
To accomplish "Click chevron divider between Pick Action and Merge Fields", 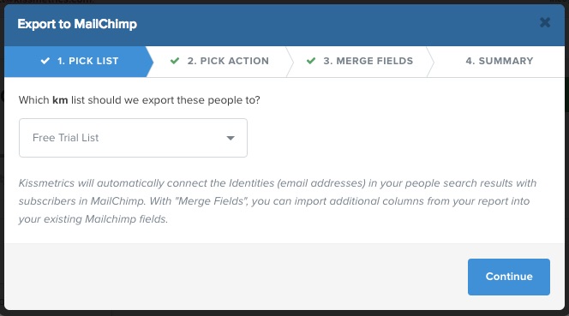I will coord(290,62).
